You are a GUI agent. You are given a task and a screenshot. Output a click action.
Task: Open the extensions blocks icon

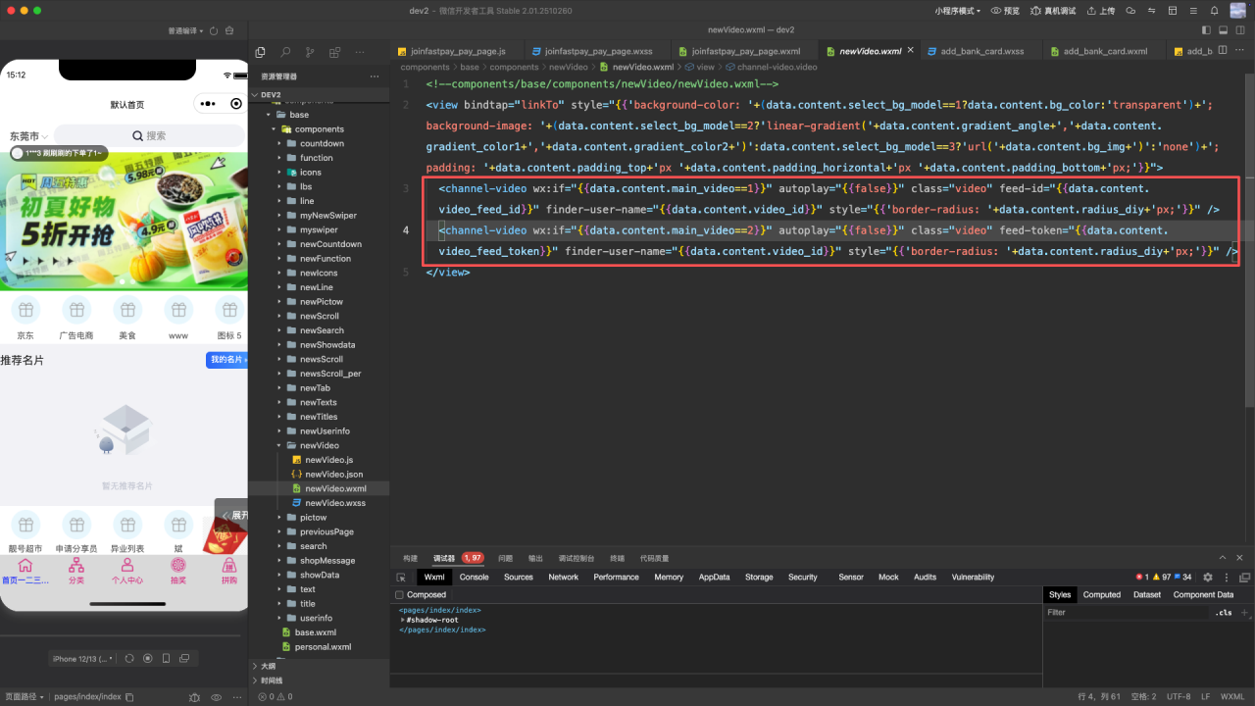click(x=334, y=52)
